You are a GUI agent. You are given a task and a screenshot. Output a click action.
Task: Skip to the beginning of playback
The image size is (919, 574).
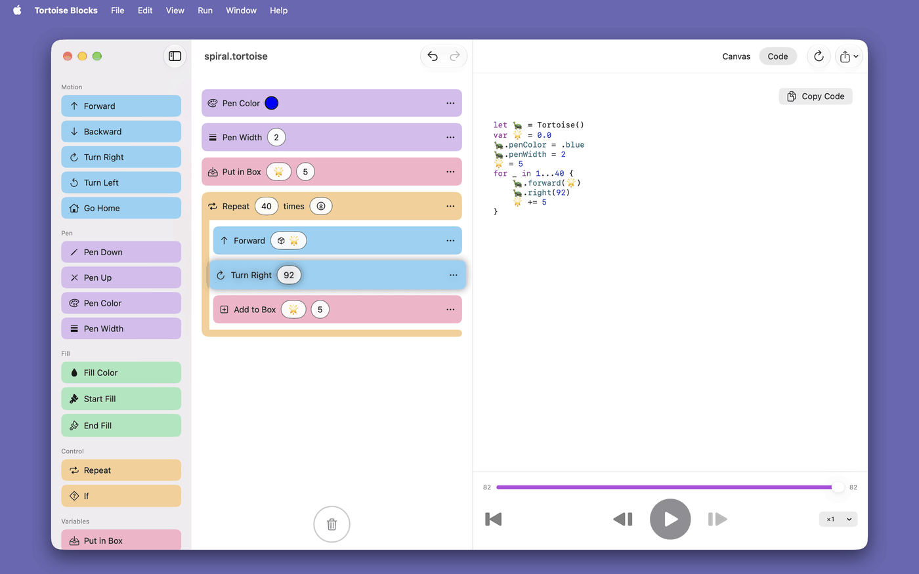click(494, 520)
